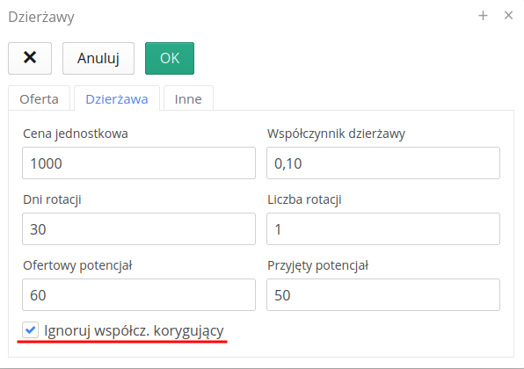
Task: Click the Dzierżawy window title
Action: click(x=41, y=17)
